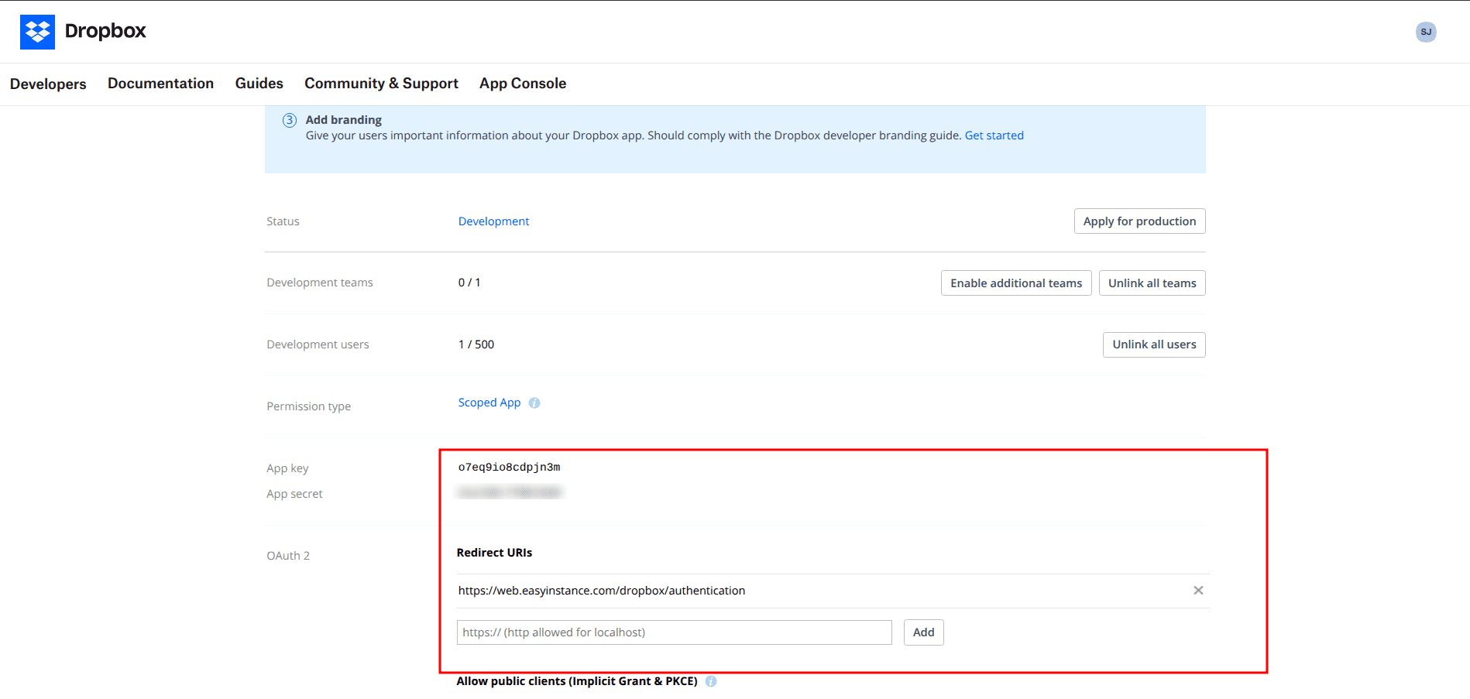Screen dimensions: 1470x699
Task: Click the Development status link
Action: coord(493,221)
